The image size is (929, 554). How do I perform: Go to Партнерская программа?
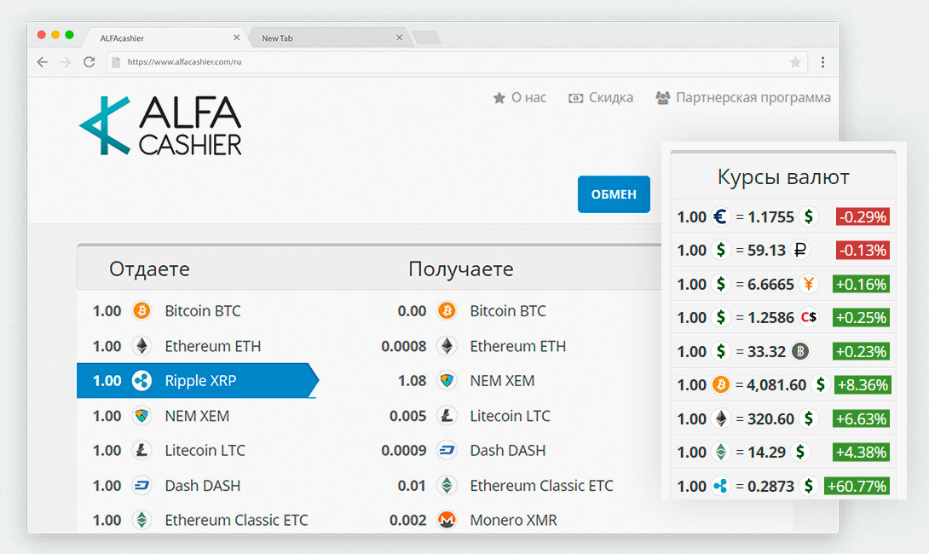click(x=743, y=98)
